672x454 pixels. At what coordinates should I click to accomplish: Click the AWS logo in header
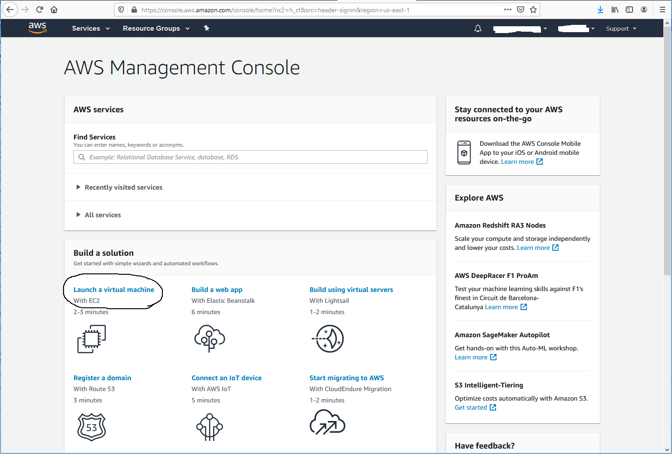point(37,28)
